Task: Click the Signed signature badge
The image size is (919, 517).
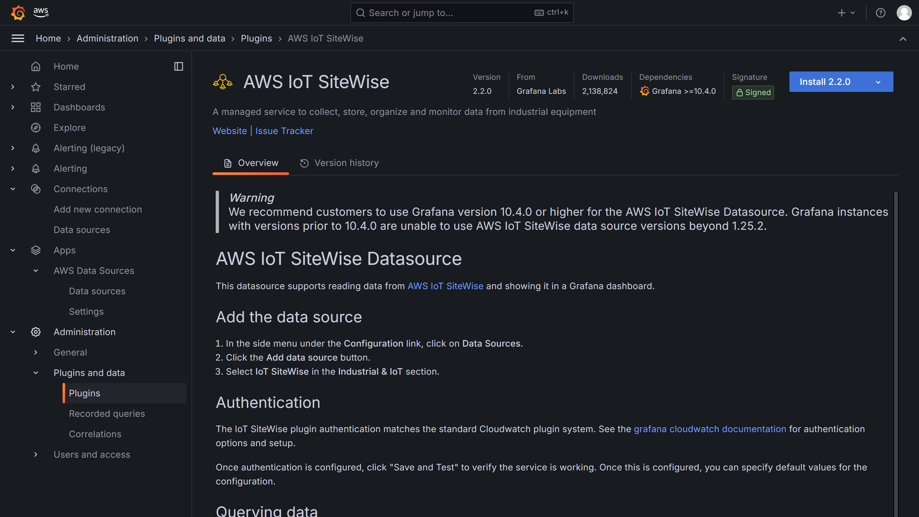Action: point(753,93)
